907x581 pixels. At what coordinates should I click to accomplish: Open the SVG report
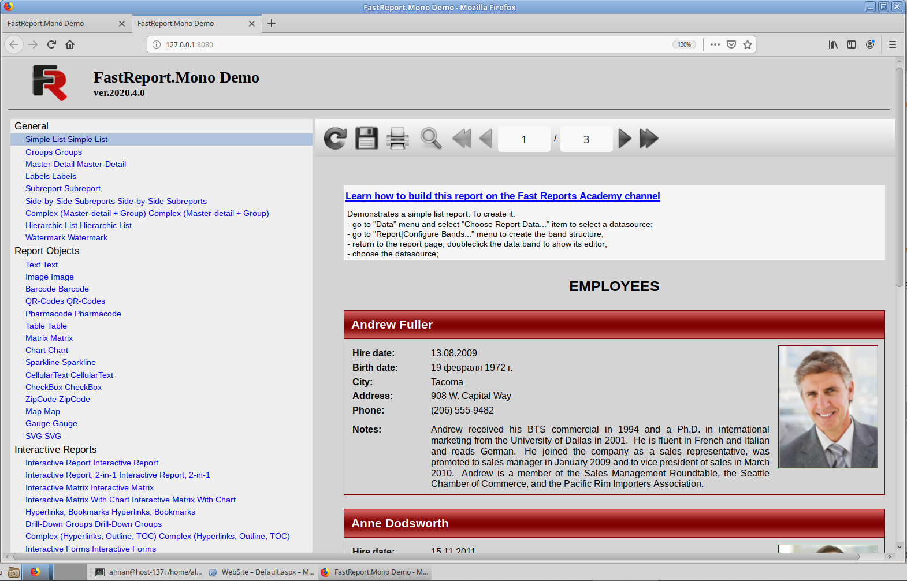[x=43, y=436]
